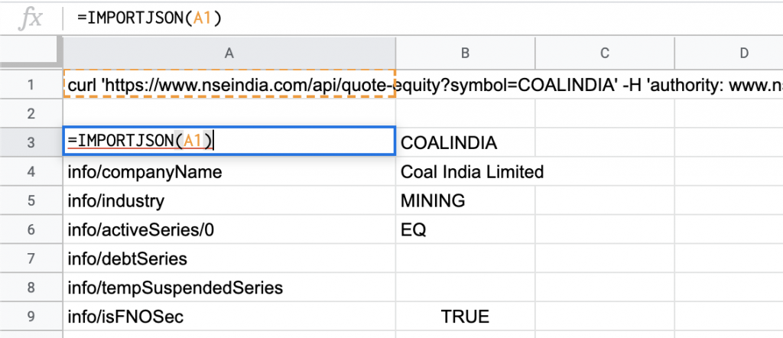Click the COALINDIA cell in column B

[x=465, y=142]
